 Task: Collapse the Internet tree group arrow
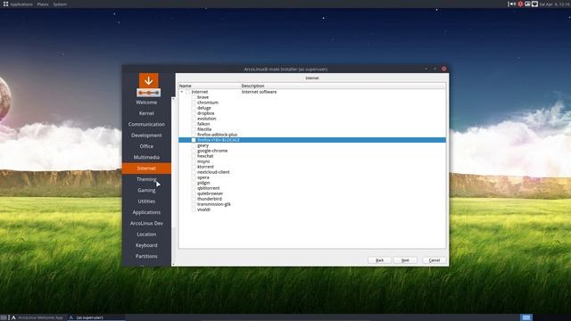(182, 92)
